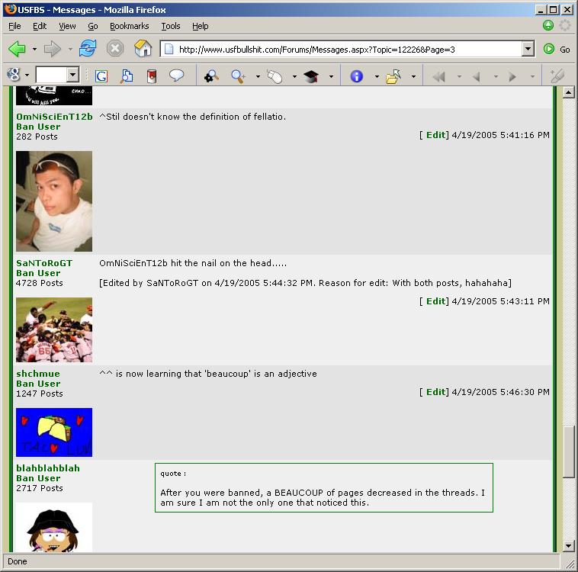Open blahblahblah user profile link

[x=48, y=468]
